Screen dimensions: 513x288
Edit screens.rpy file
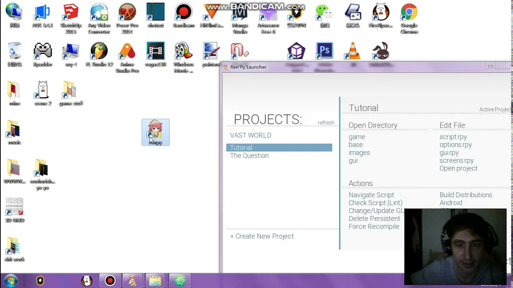456,160
